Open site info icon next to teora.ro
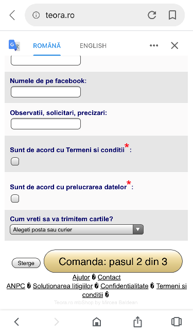This screenshot has width=193, height=333. coord(36,15)
